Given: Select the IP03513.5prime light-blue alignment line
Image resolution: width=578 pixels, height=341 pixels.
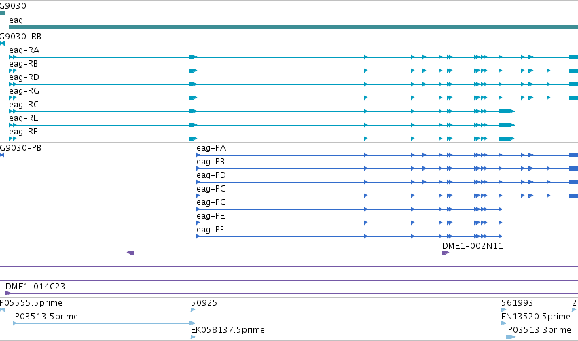Looking at the screenshot, I should pos(104,323).
